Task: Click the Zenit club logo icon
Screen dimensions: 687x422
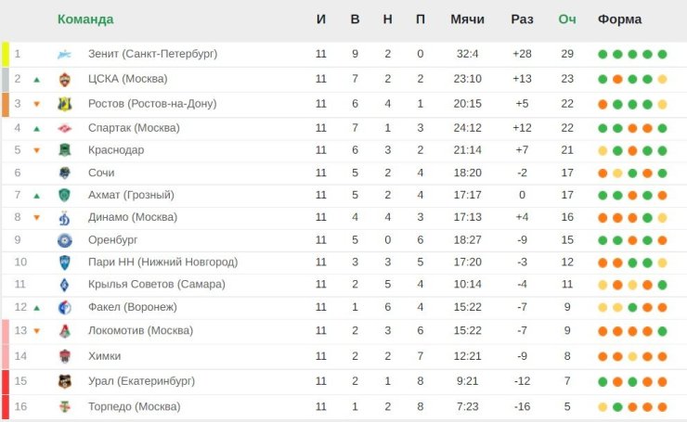Action: point(64,54)
